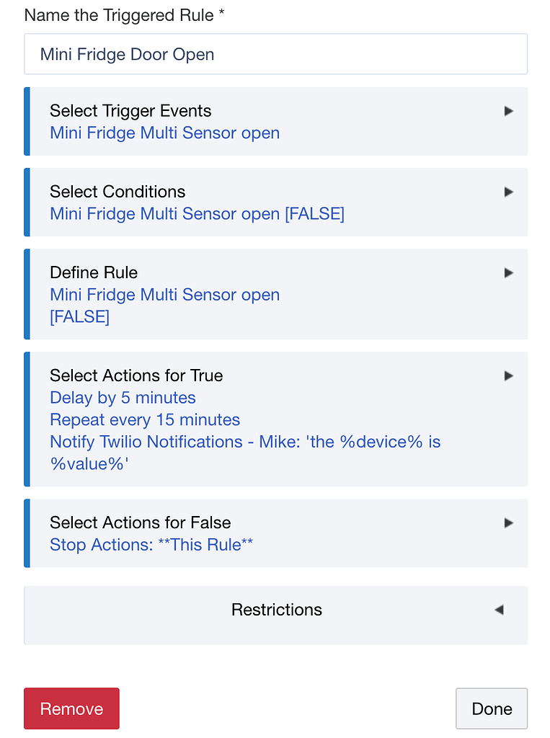Click the Select Actions for False heading
This screenshot has height=738, width=550.
[x=140, y=523]
